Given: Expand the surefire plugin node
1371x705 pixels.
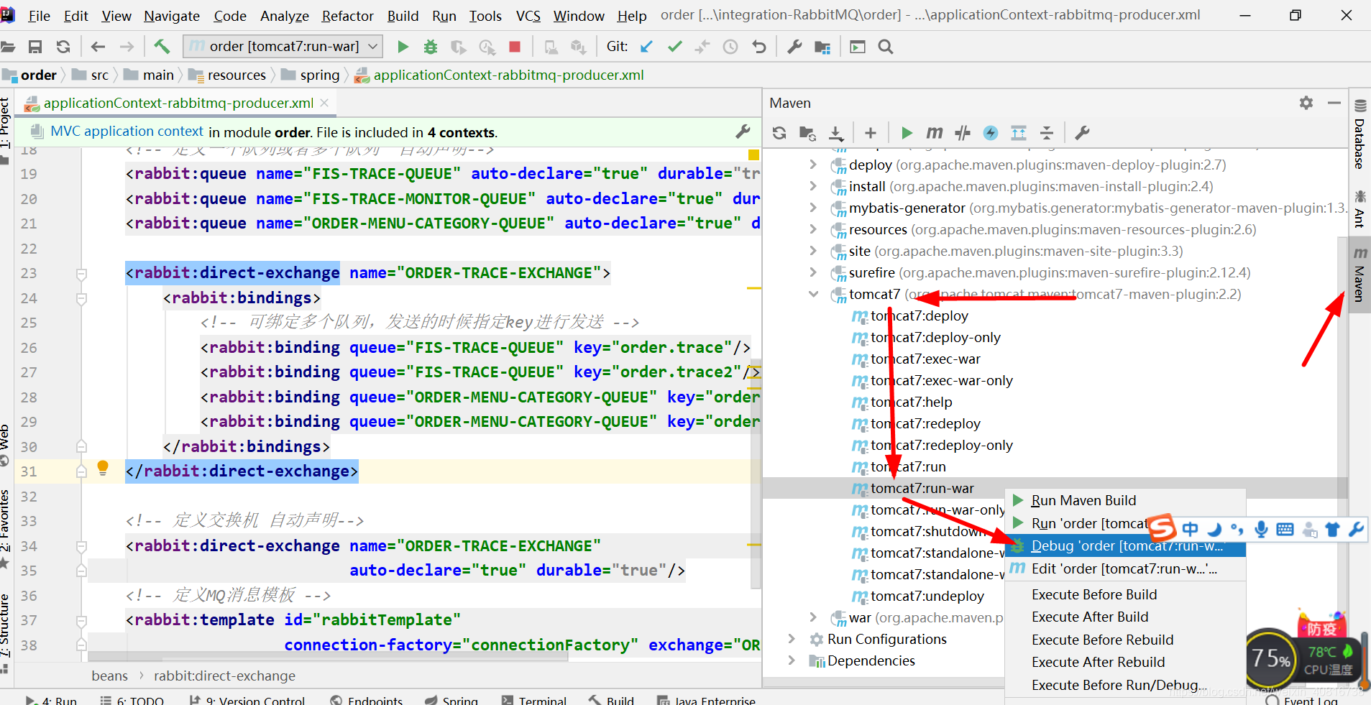Looking at the screenshot, I should 813,272.
